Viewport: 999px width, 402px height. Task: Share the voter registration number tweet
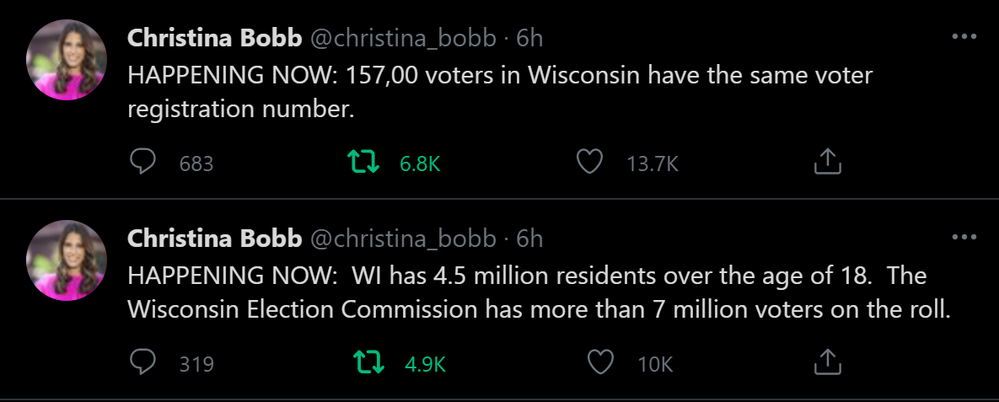tap(828, 163)
